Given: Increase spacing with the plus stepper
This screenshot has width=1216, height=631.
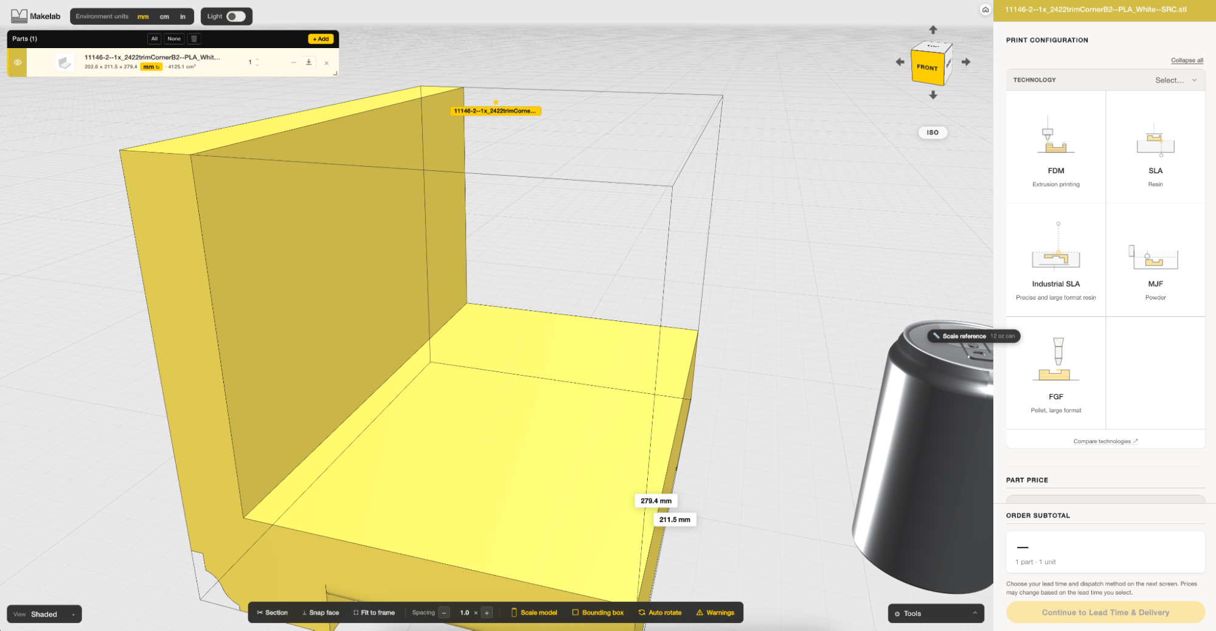Looking at the screenshot, I should coord(487,613).
